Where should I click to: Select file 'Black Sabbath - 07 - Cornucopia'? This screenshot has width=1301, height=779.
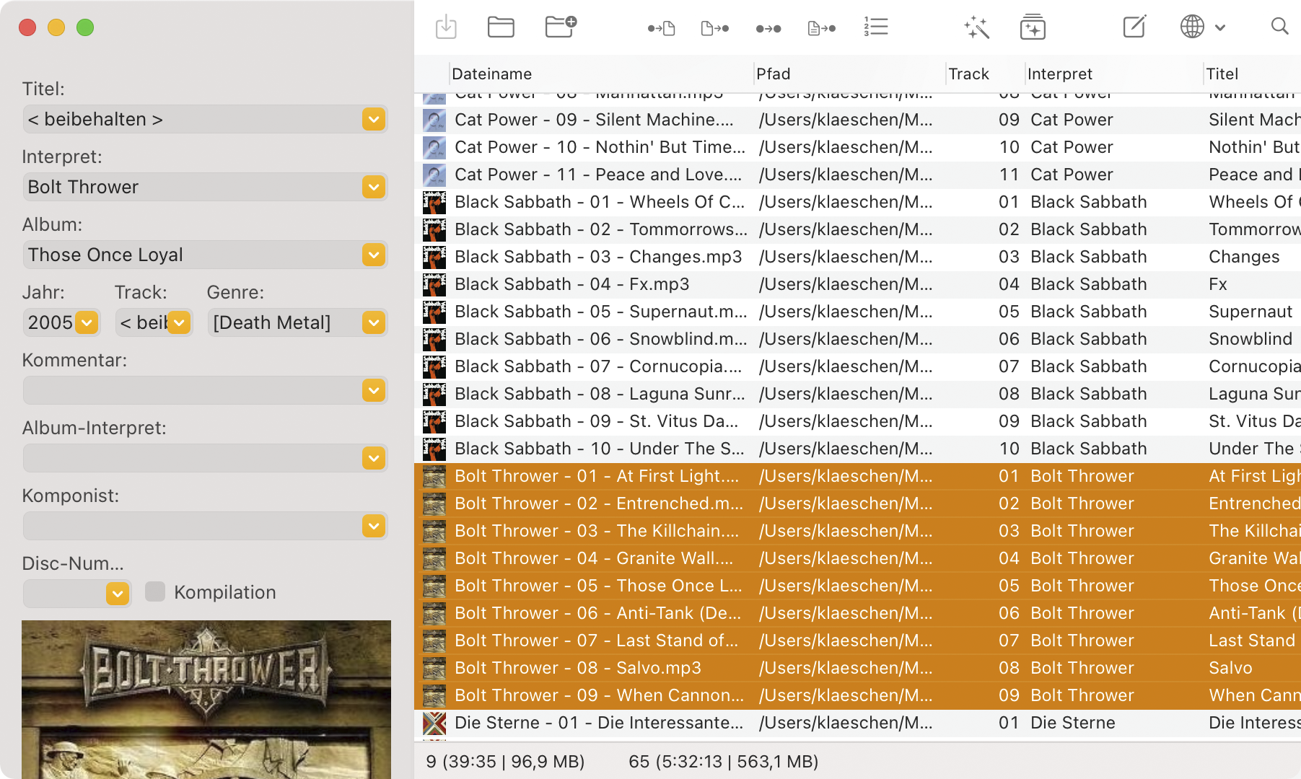[x=598, y=366]
